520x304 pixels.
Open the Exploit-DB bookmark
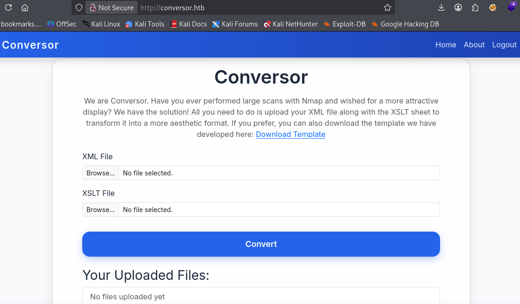tap(344, 24)
